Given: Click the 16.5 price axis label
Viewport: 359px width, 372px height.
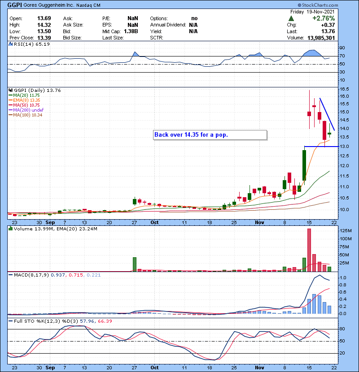Looking at the screenshot, I should (x=344, y=89).
